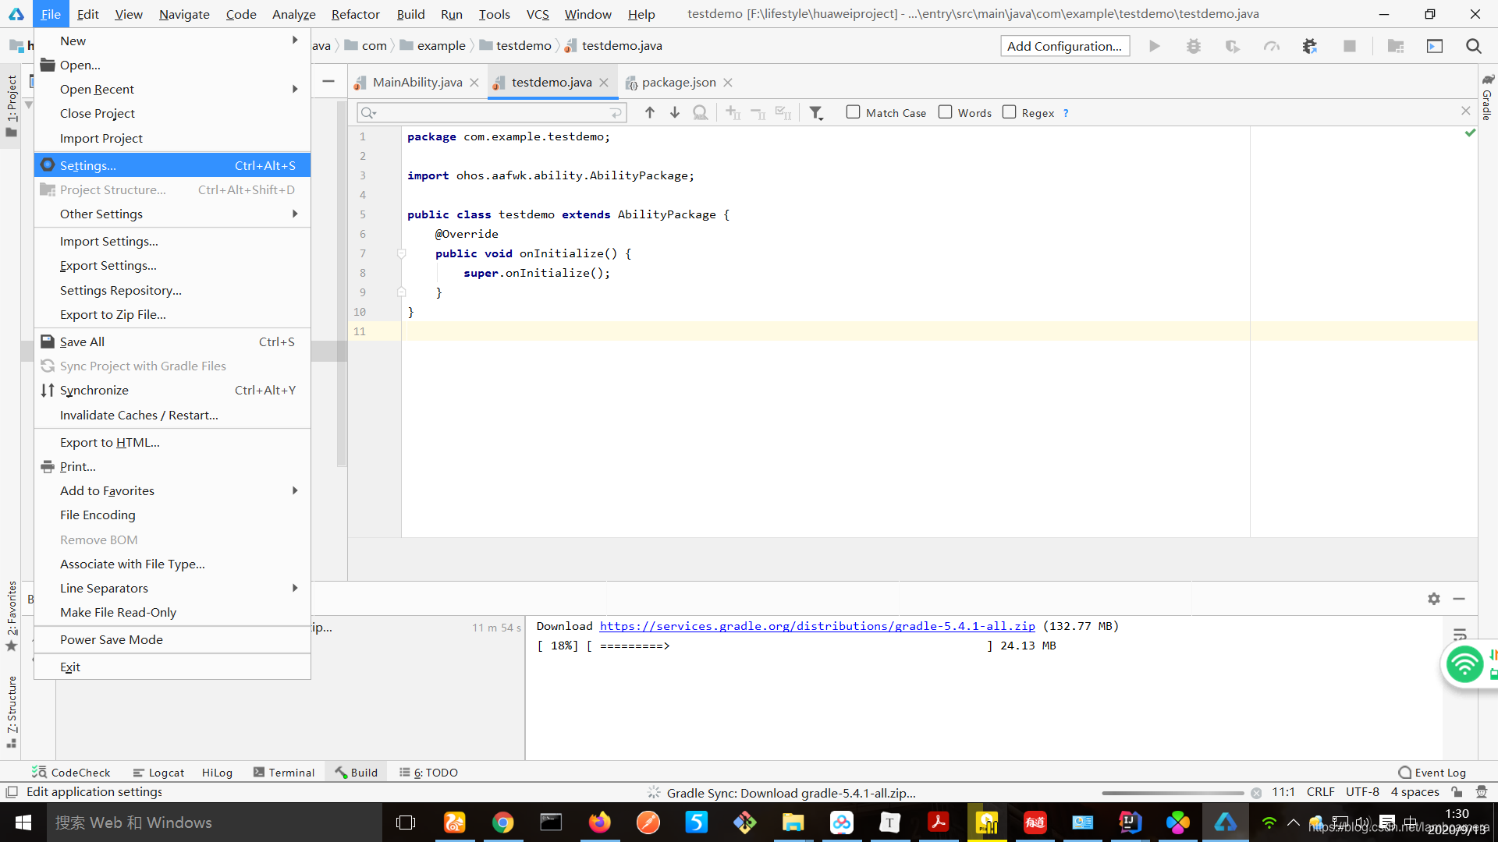Cancel Gradle sync progress stop icon
This screenshot has width=1498, height=842.
click(1256, 793)
